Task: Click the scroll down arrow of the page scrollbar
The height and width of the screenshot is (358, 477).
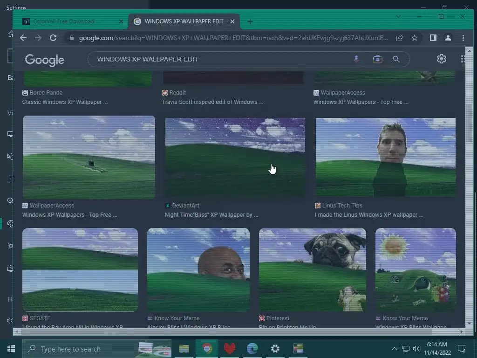Action: coord(469,324)
